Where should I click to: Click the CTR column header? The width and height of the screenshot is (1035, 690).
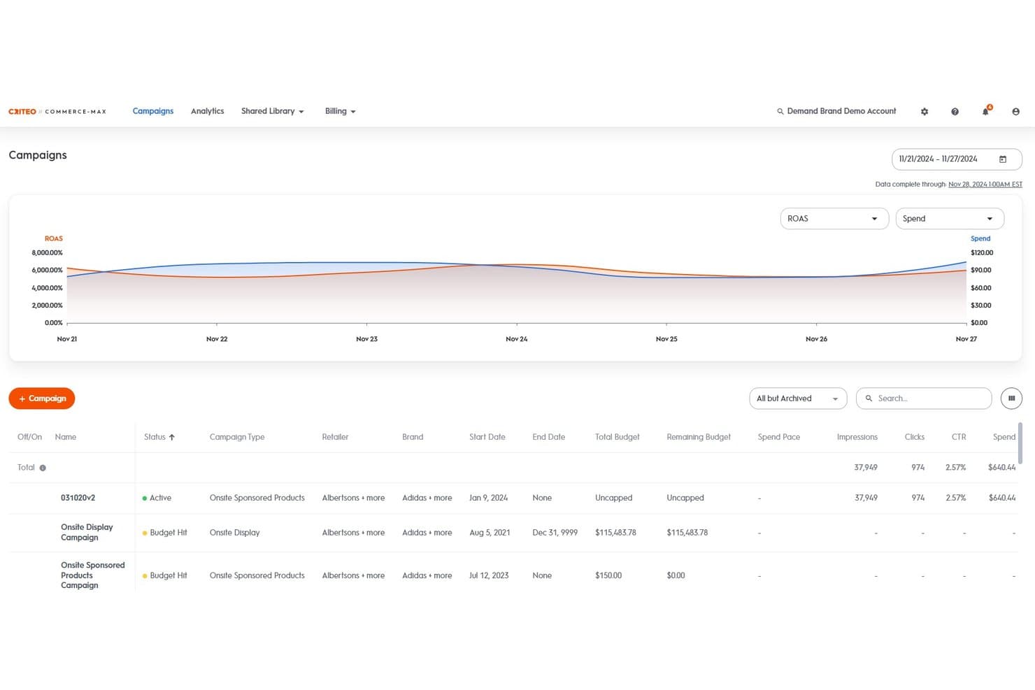point(959,437)
